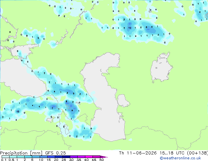
Task: Choose the 30–35 mm purple legend swatch
Action: click(74, 157)
